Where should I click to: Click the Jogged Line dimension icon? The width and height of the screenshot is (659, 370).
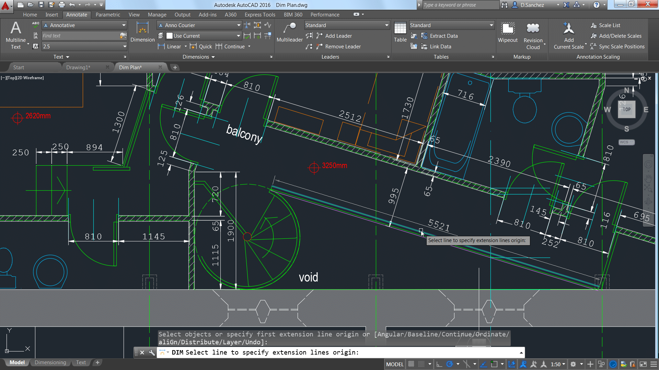268,25
